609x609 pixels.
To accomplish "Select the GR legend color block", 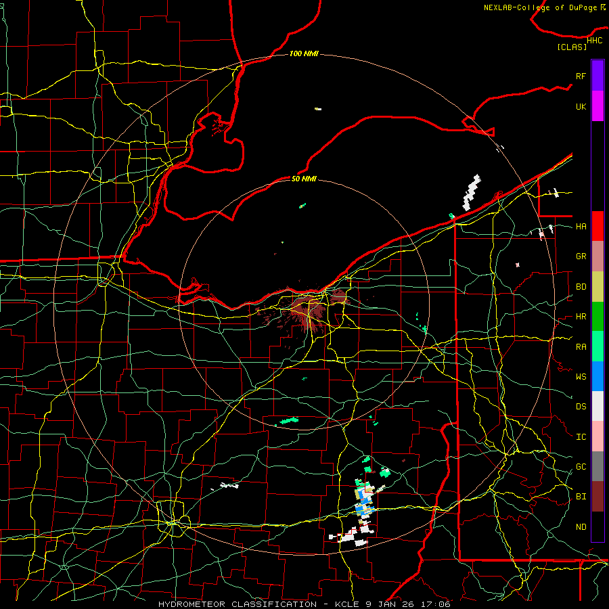I will coord(597,256).
